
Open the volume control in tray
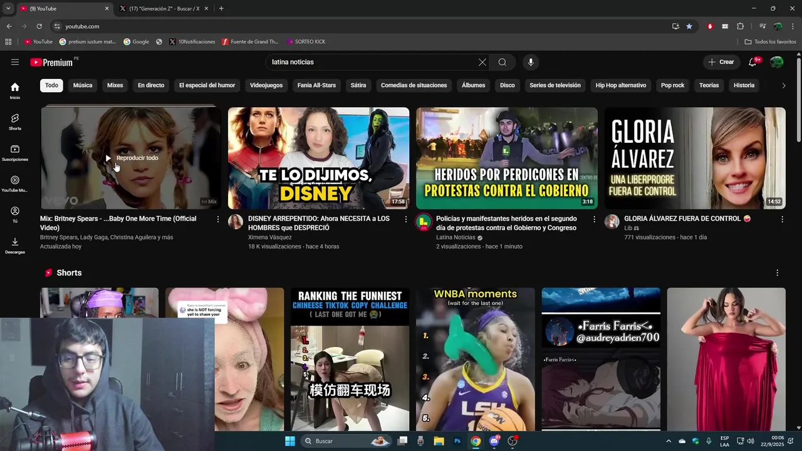tap(751, 441)
